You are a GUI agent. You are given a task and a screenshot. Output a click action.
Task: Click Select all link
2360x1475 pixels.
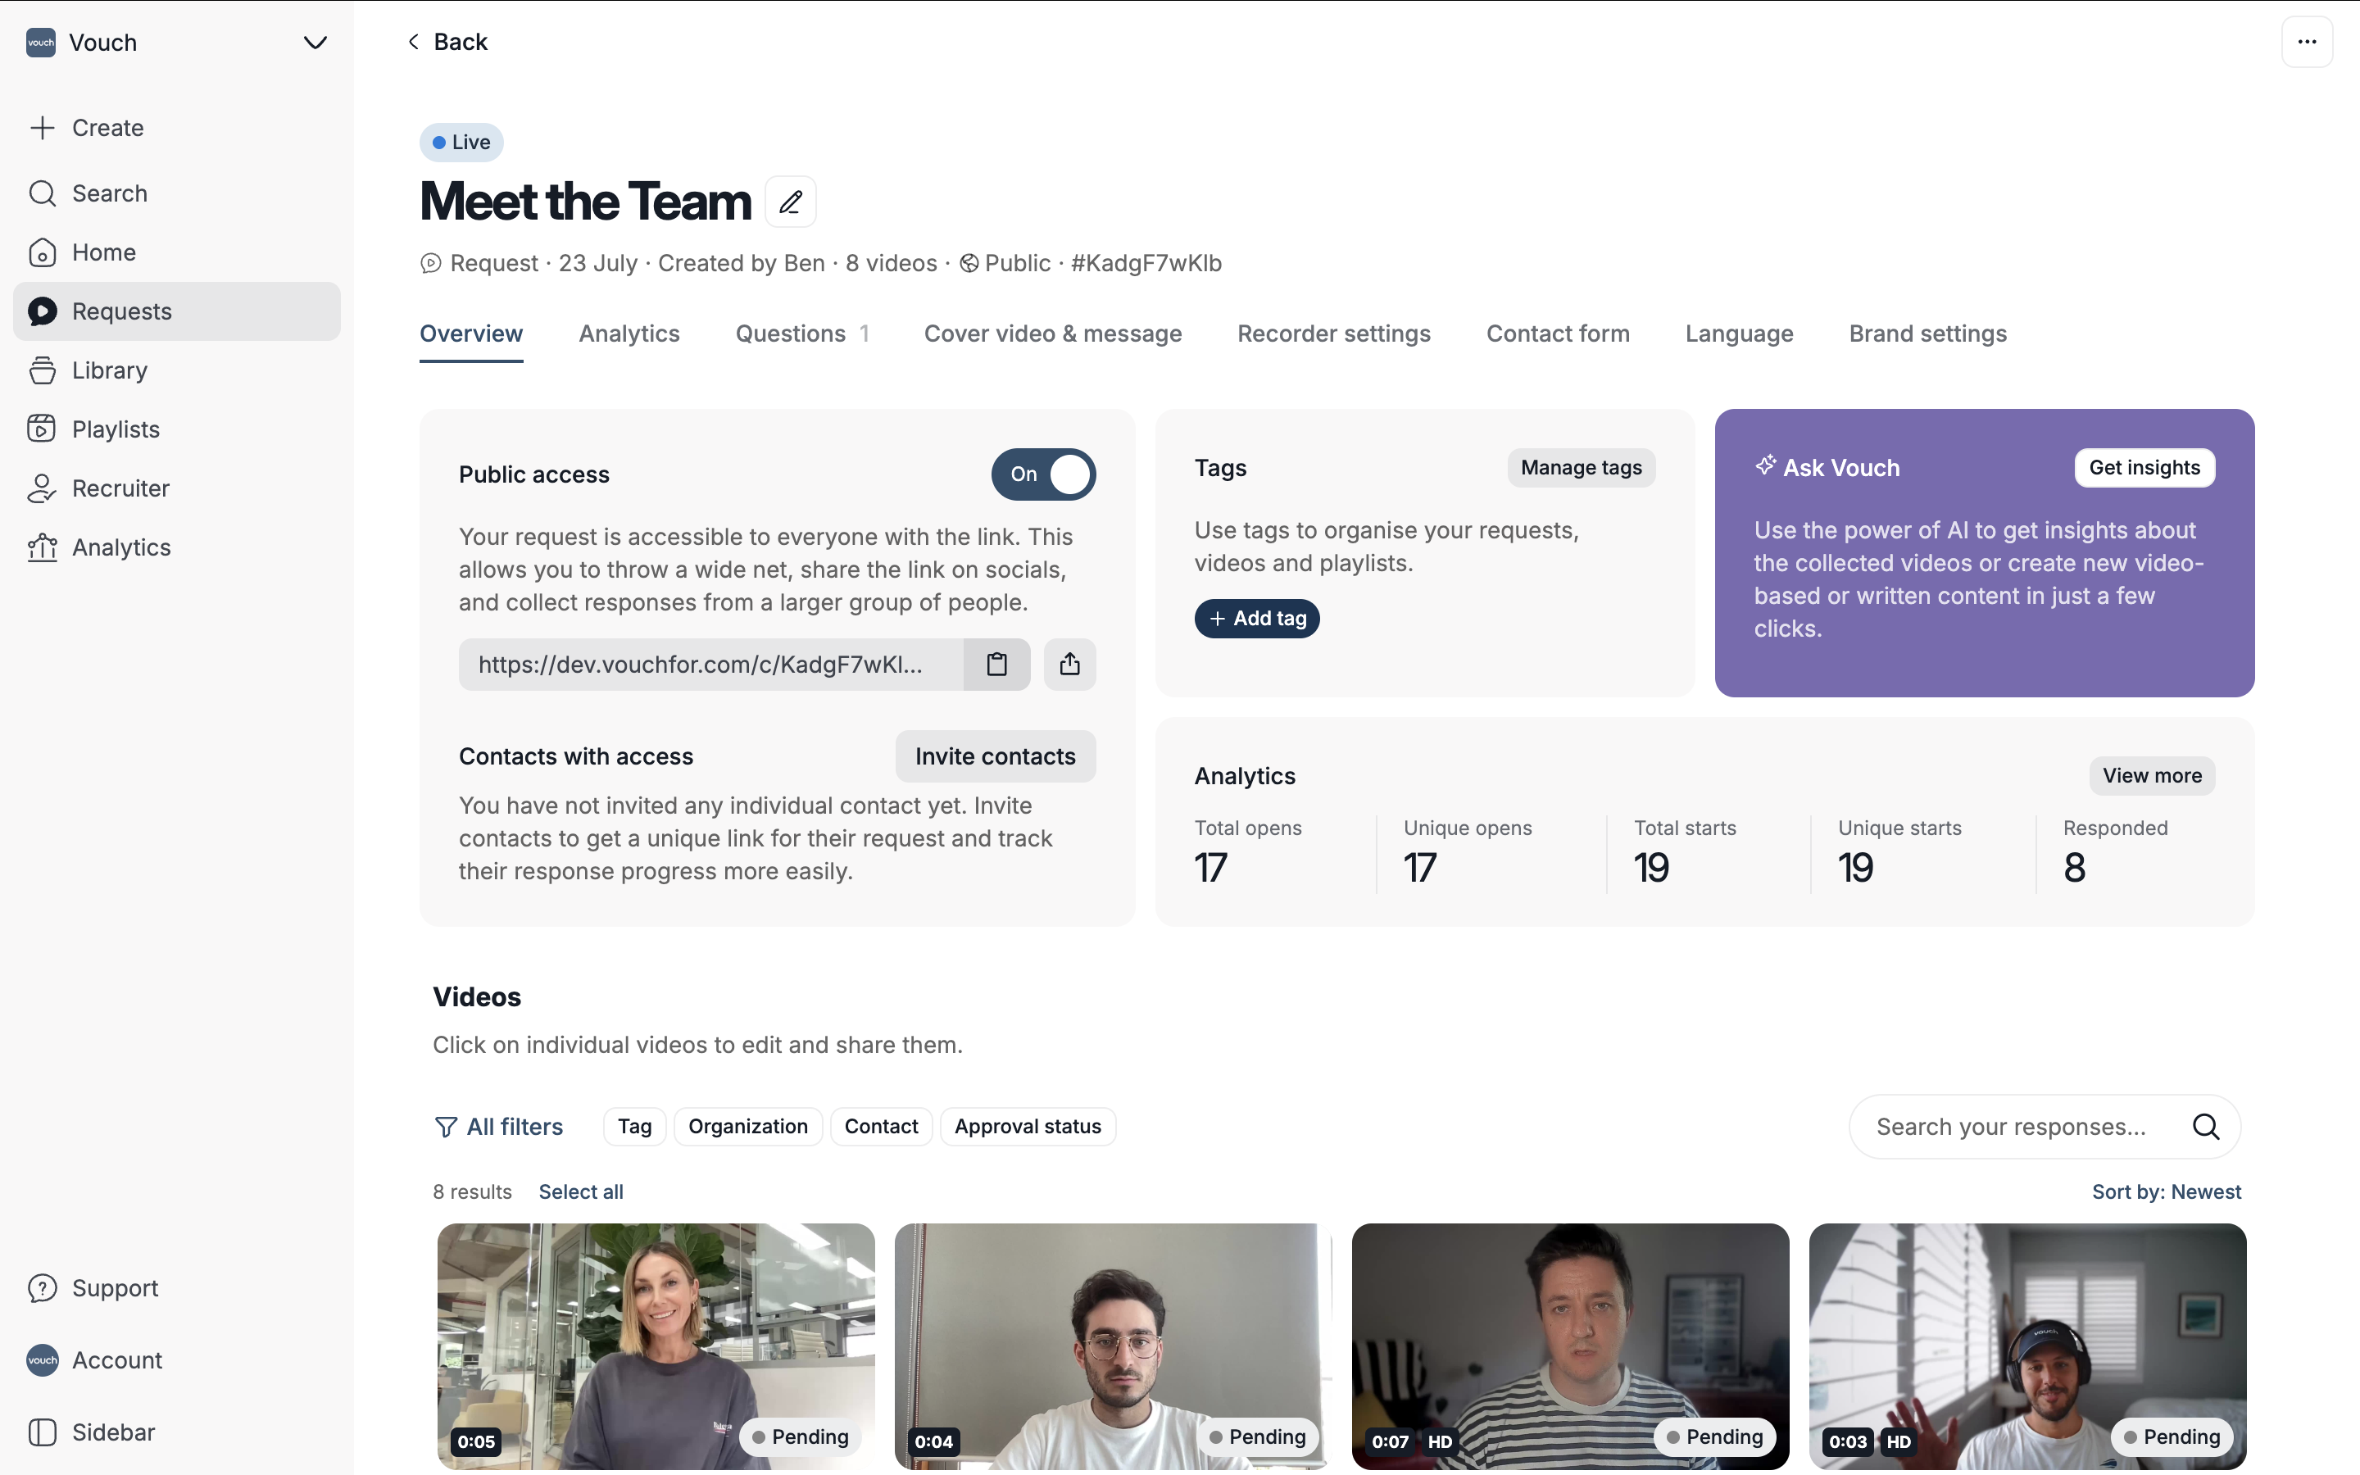580,1192
